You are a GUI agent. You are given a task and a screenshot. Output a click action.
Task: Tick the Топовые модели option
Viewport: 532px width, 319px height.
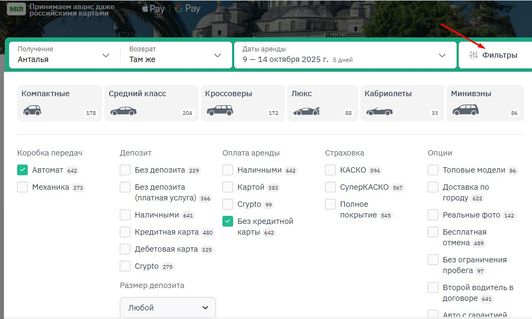pyautogui.click(x=433, y=170)
